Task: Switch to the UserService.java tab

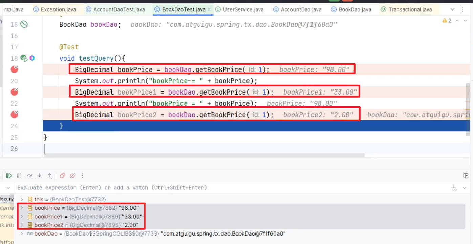Action: pos(239,9)
